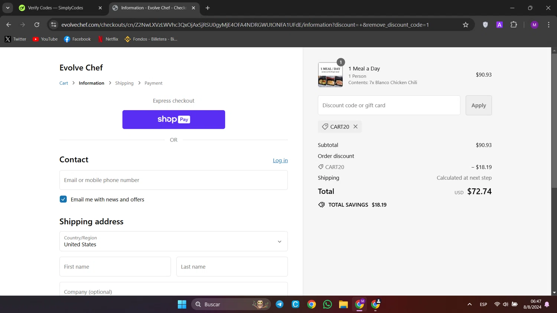Open the Chrome three-dot menu

coord(548,25)
